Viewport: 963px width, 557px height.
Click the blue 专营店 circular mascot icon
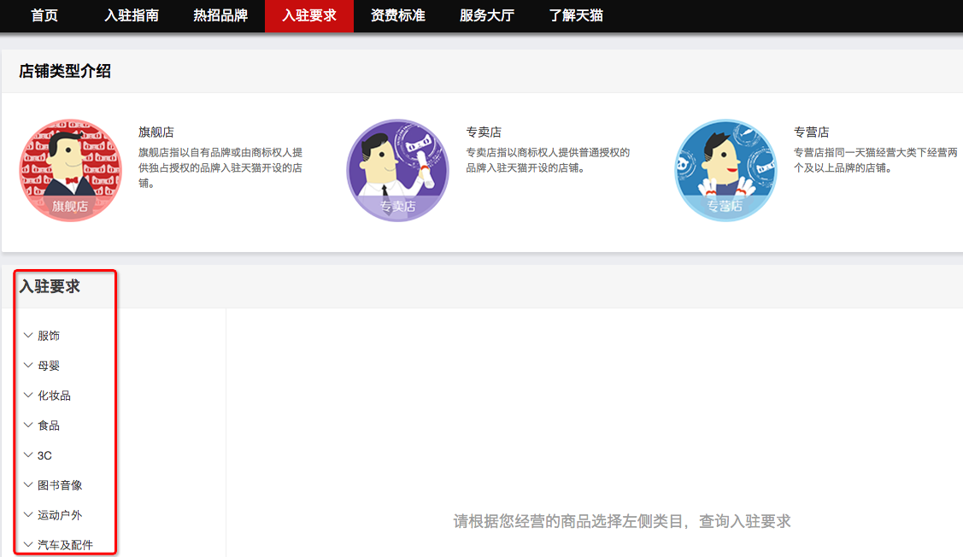[x=726, y=170]
